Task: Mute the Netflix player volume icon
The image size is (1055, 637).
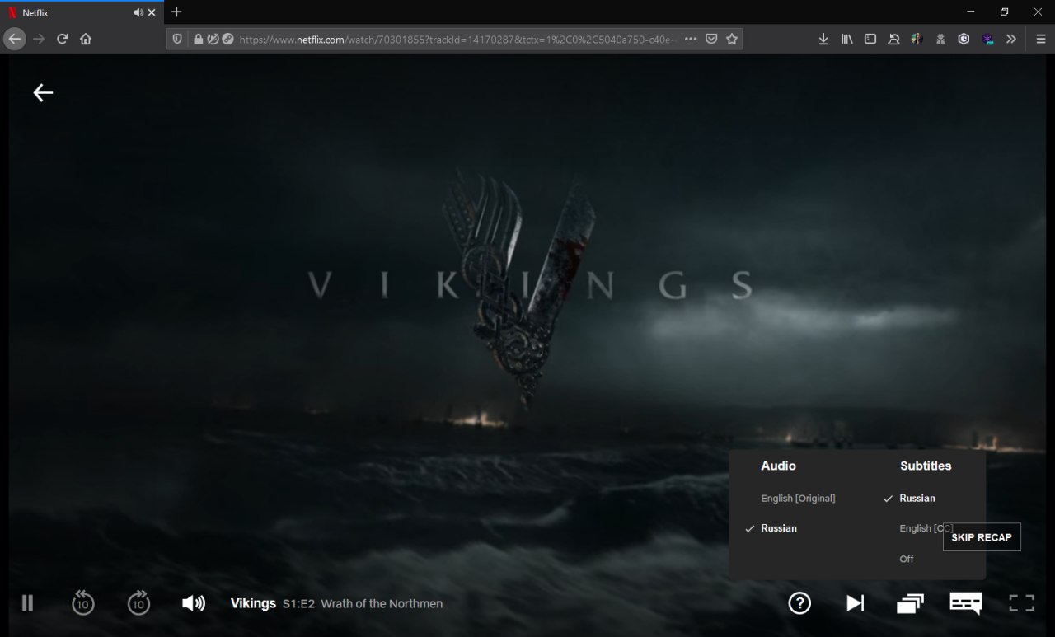Action: (x=194, y=603)
